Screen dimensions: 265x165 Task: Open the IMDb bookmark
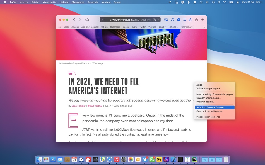coord(134,27)
